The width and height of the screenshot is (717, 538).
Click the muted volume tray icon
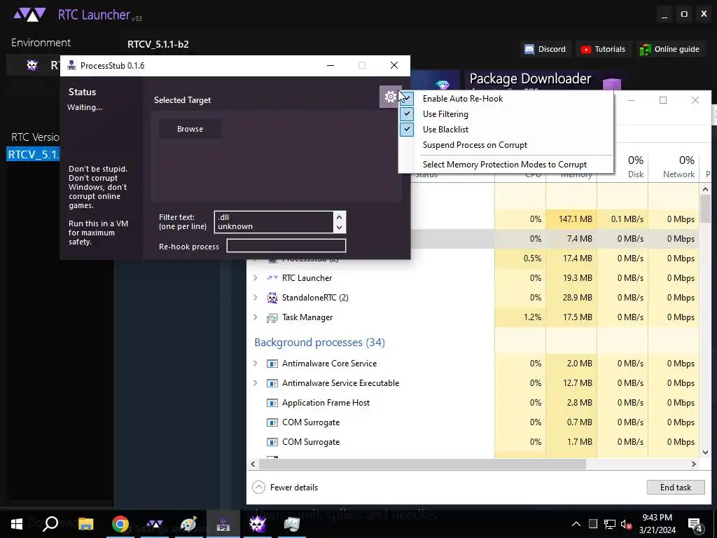(x=626, y=524)
